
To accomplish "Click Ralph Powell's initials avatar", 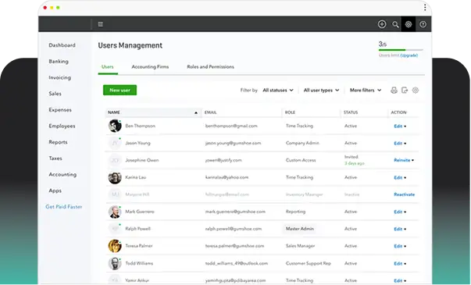I will pyautogui.click(x=115, y=229).
